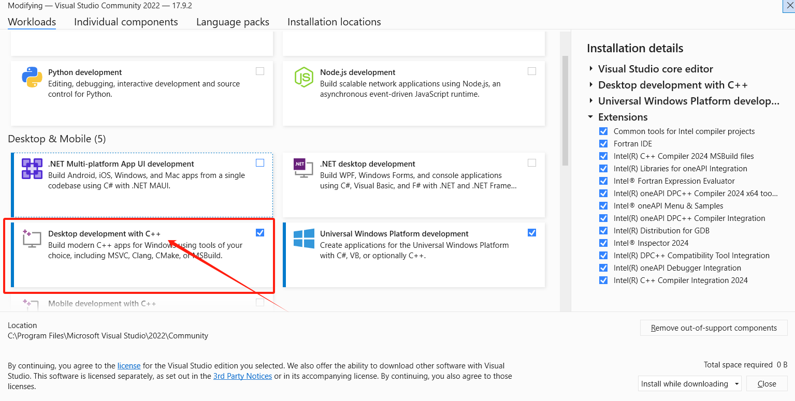Open the Installation locations tab

(x=334, y=22)
